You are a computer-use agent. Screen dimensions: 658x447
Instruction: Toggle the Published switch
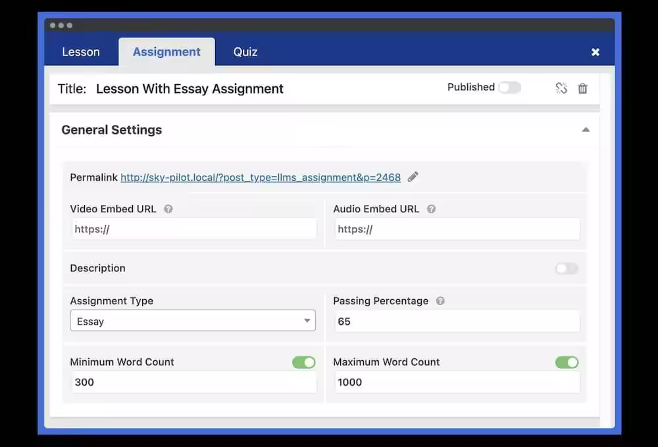pos(509,87)
